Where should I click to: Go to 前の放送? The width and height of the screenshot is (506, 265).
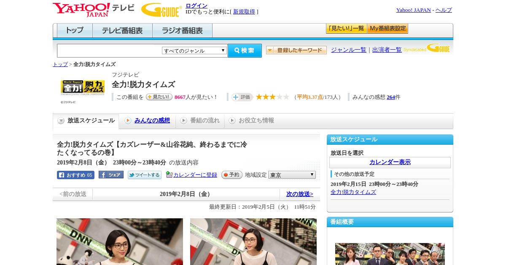tap(73, 194)
